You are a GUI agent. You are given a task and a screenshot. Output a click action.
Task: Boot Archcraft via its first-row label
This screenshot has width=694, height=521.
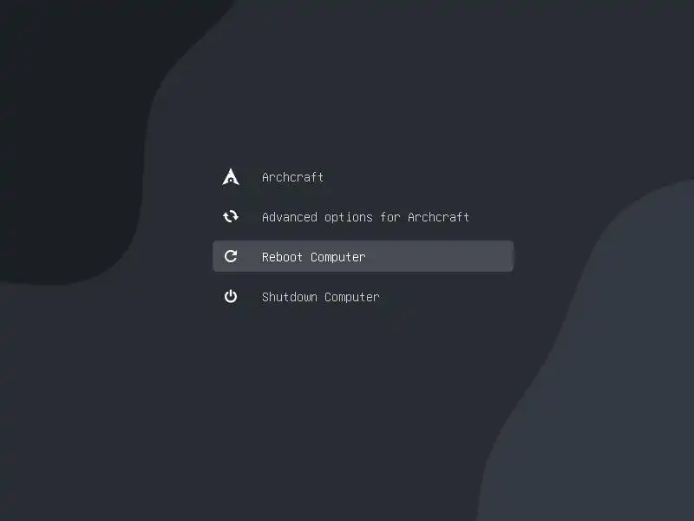coord(292,177)
